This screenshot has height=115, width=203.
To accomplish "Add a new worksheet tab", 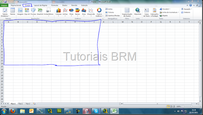I will (35, 104).
